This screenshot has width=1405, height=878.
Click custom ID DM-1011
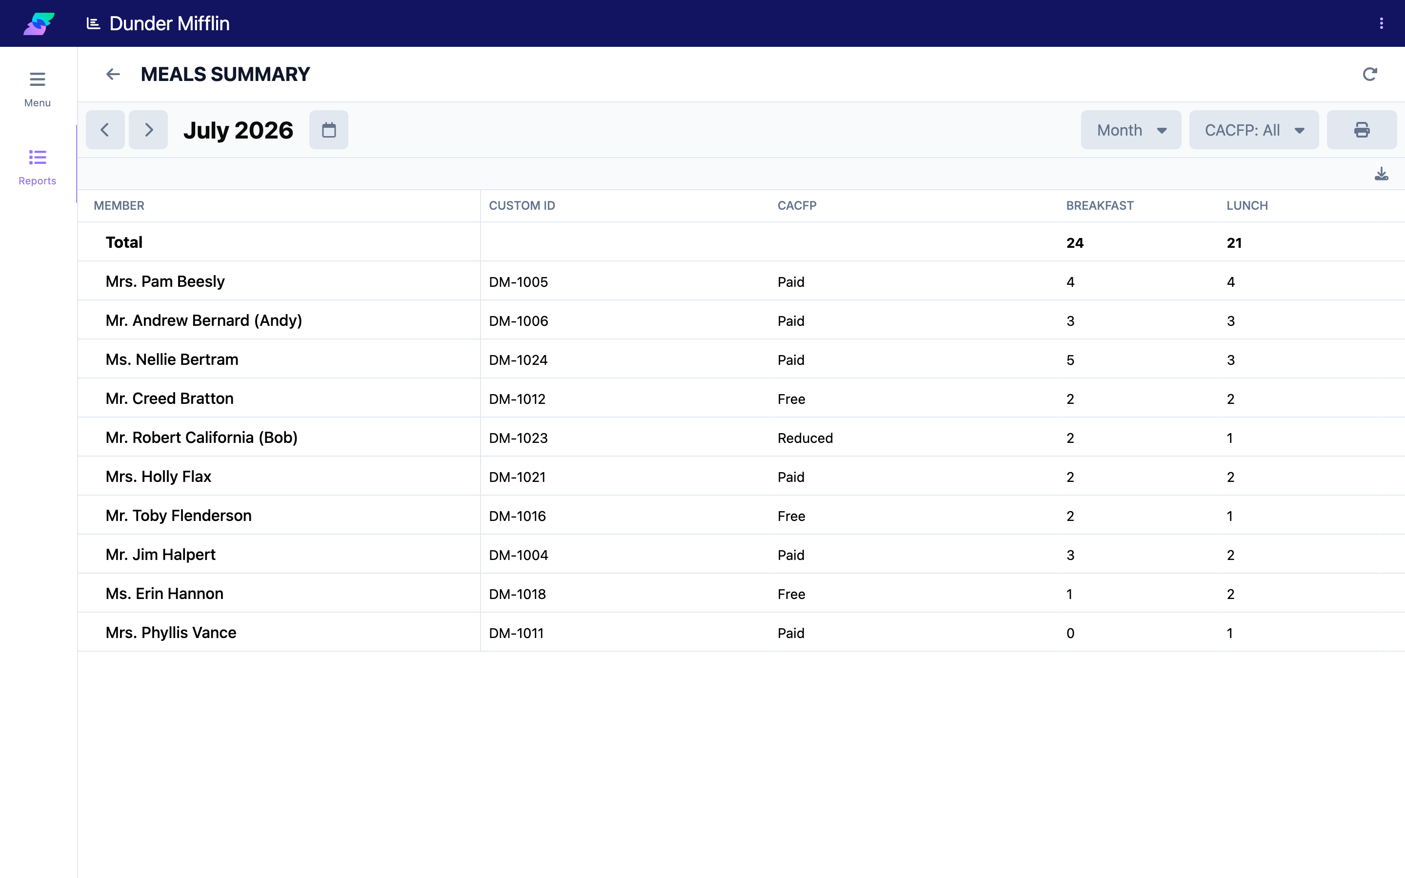click(x=516, y=633)
